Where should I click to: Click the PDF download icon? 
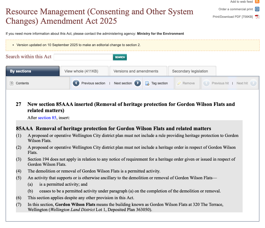coord(257,17)
